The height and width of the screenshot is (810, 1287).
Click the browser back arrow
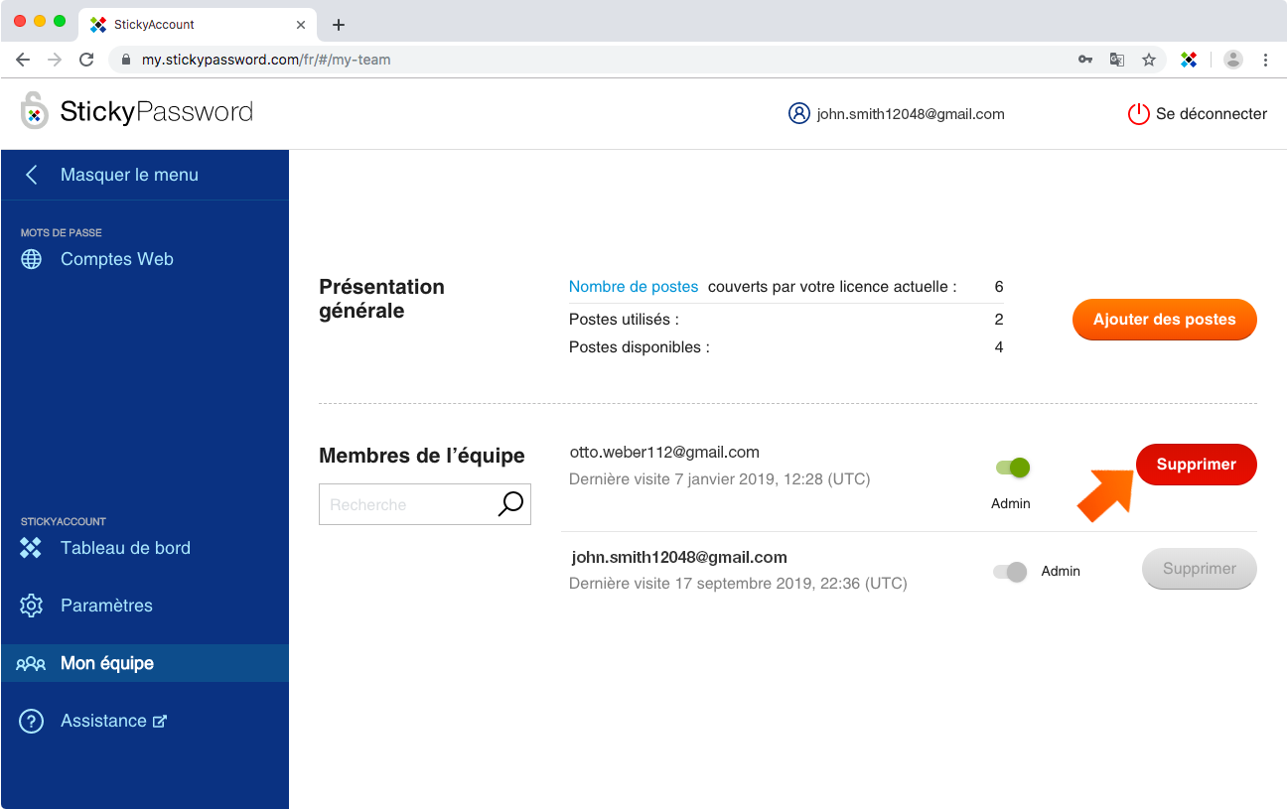pyautogui.click(x=23, y=60)
